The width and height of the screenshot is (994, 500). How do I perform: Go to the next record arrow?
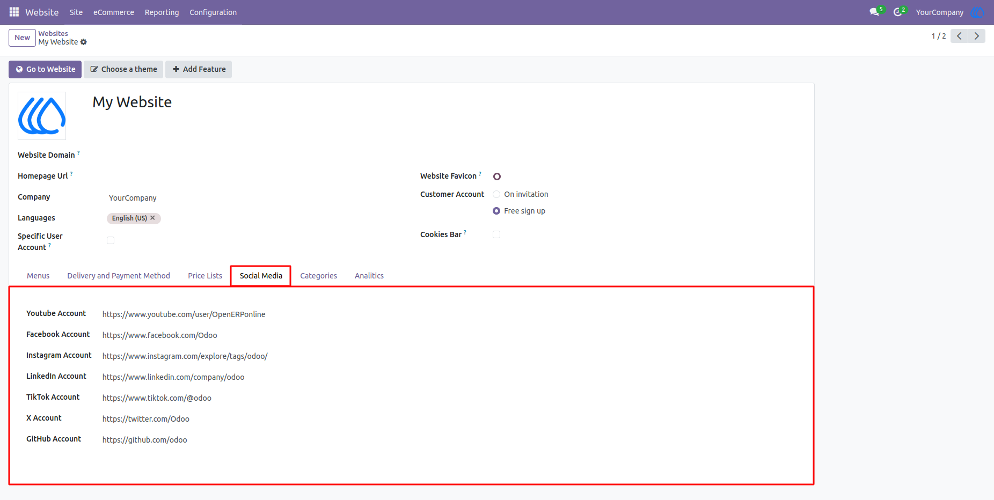(x=977, y=36)
